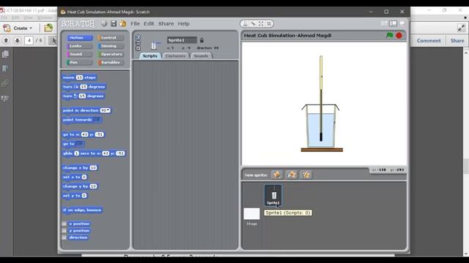Click page number field in Adobe Reader
This screenshot has width=469, height=263.
[x=29, y=40]
